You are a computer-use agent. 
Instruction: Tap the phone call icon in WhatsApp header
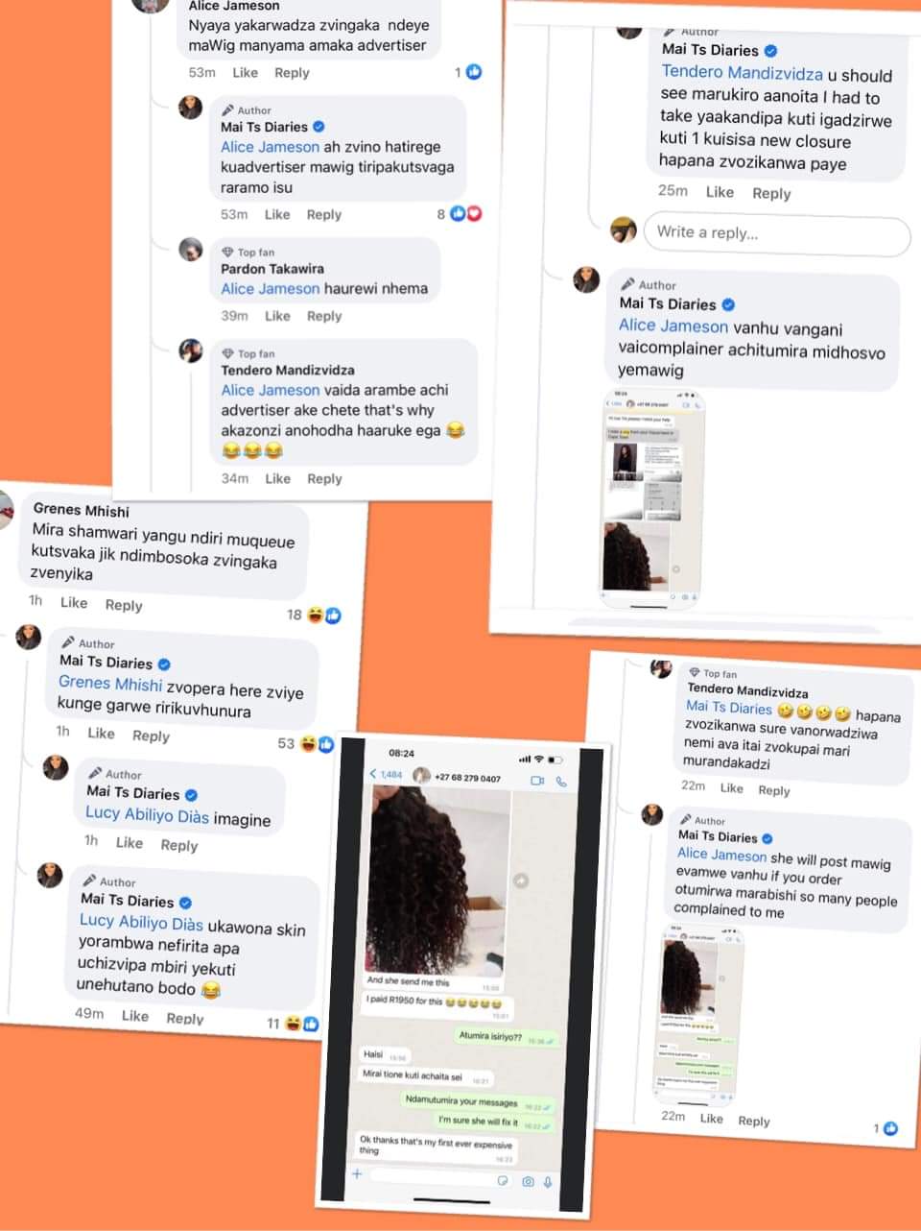[561, 782]
